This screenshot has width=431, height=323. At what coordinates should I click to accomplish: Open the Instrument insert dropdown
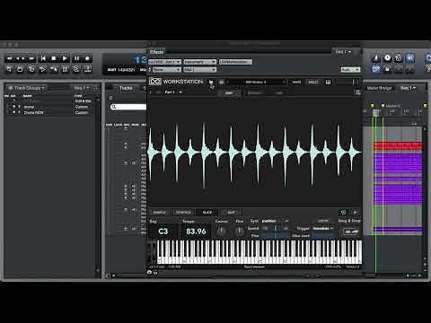200,62
